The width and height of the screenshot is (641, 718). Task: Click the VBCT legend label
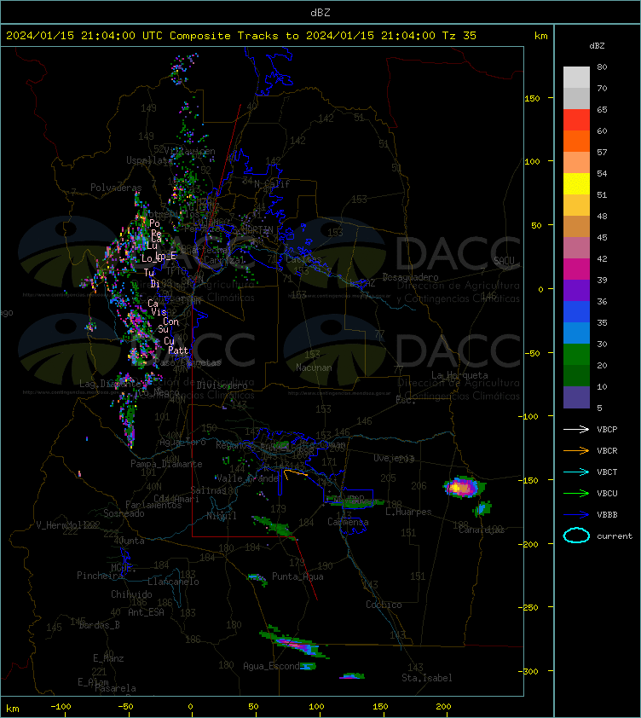click(607, 472)
